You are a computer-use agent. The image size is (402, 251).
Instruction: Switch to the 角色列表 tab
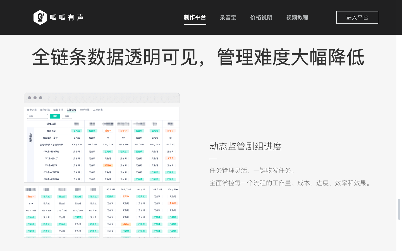coord(45,110)
